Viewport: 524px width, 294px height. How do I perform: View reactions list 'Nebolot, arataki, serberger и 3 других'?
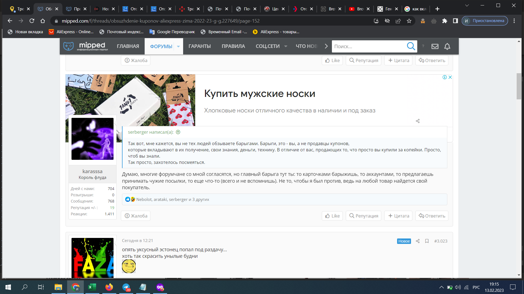pos(173,200)
